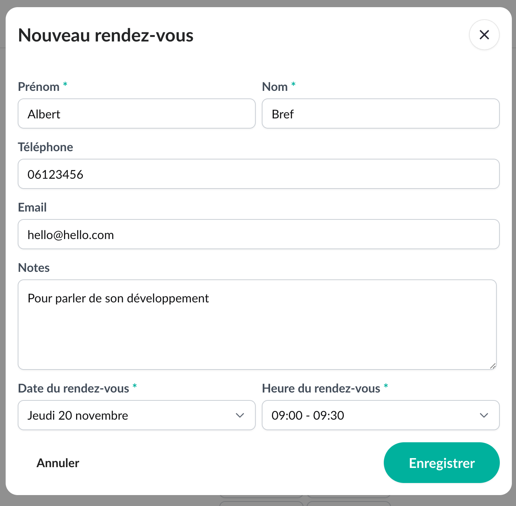Click the Notes textarea resize handle
Viewport: 516px width, 506px height.
click(493, 366)
